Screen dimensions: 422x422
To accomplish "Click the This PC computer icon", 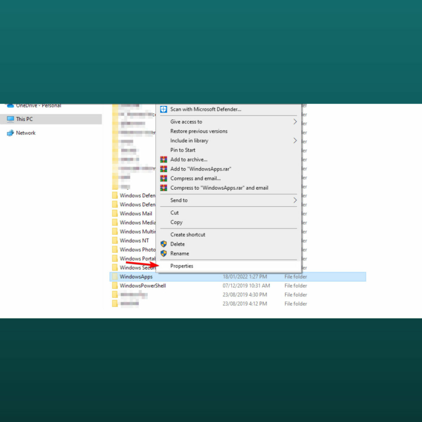I will (x=11, y=119).
